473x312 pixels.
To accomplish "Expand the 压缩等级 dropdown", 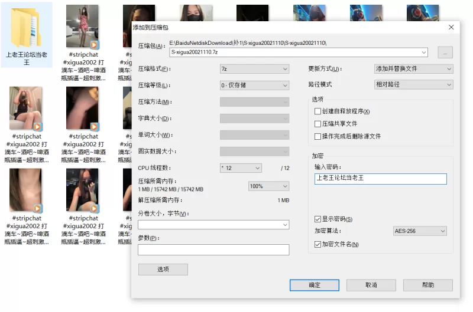I will click(x=254, y=85).
